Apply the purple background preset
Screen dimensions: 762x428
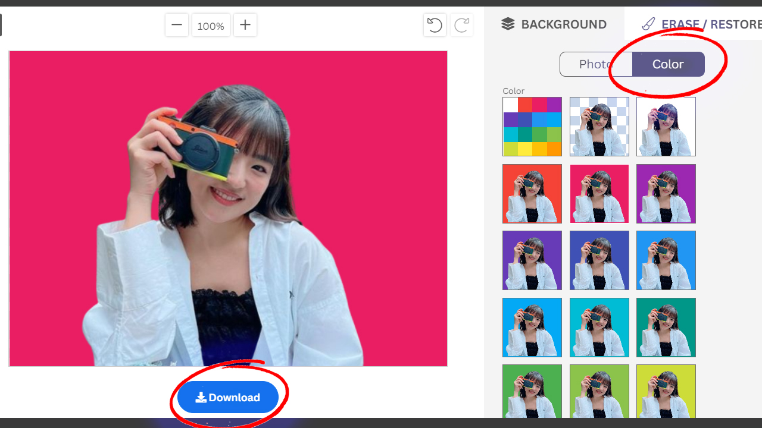click(666, 194)
